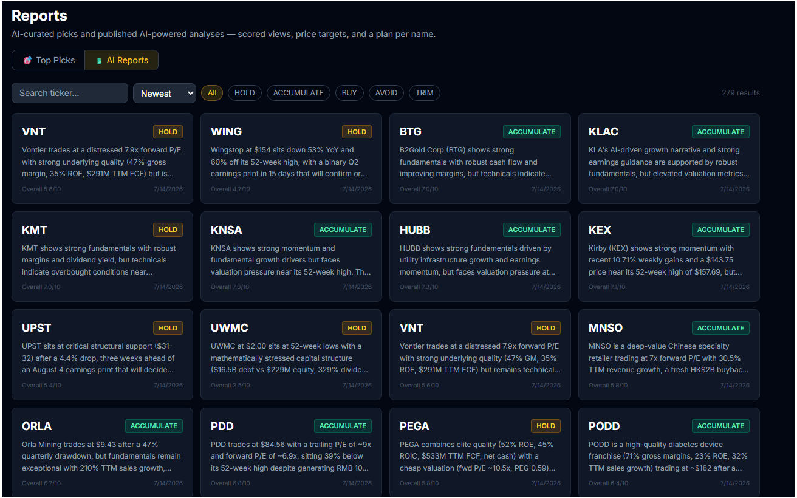Click the target icon on Top Picks tab
Image resolution: width=797 pixels, height=498 pixels.
(27, 60)
